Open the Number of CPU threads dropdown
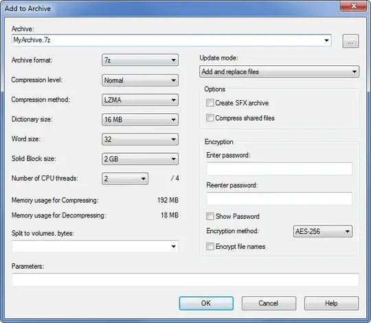This screenshot has width=371, height=323. point(125,178)
